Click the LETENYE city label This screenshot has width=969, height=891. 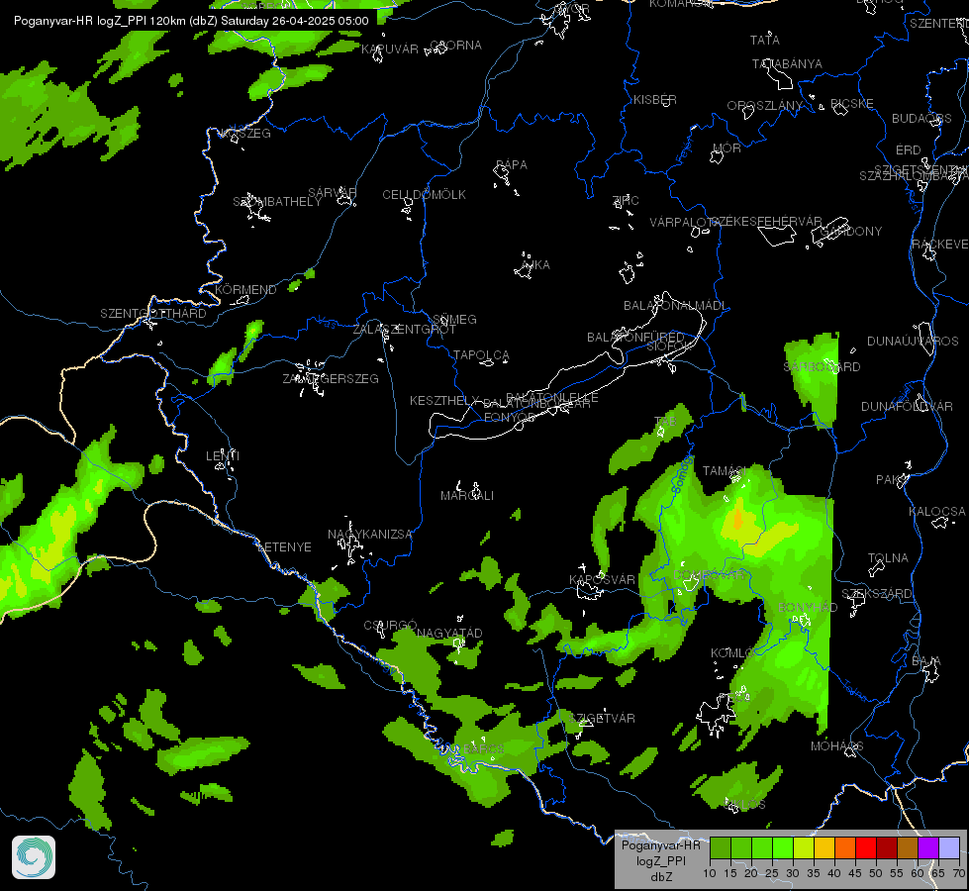(x=284, y=547)
